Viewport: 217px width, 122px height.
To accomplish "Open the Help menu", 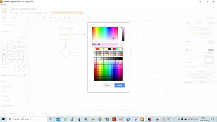I will click(x=46, y=13).
